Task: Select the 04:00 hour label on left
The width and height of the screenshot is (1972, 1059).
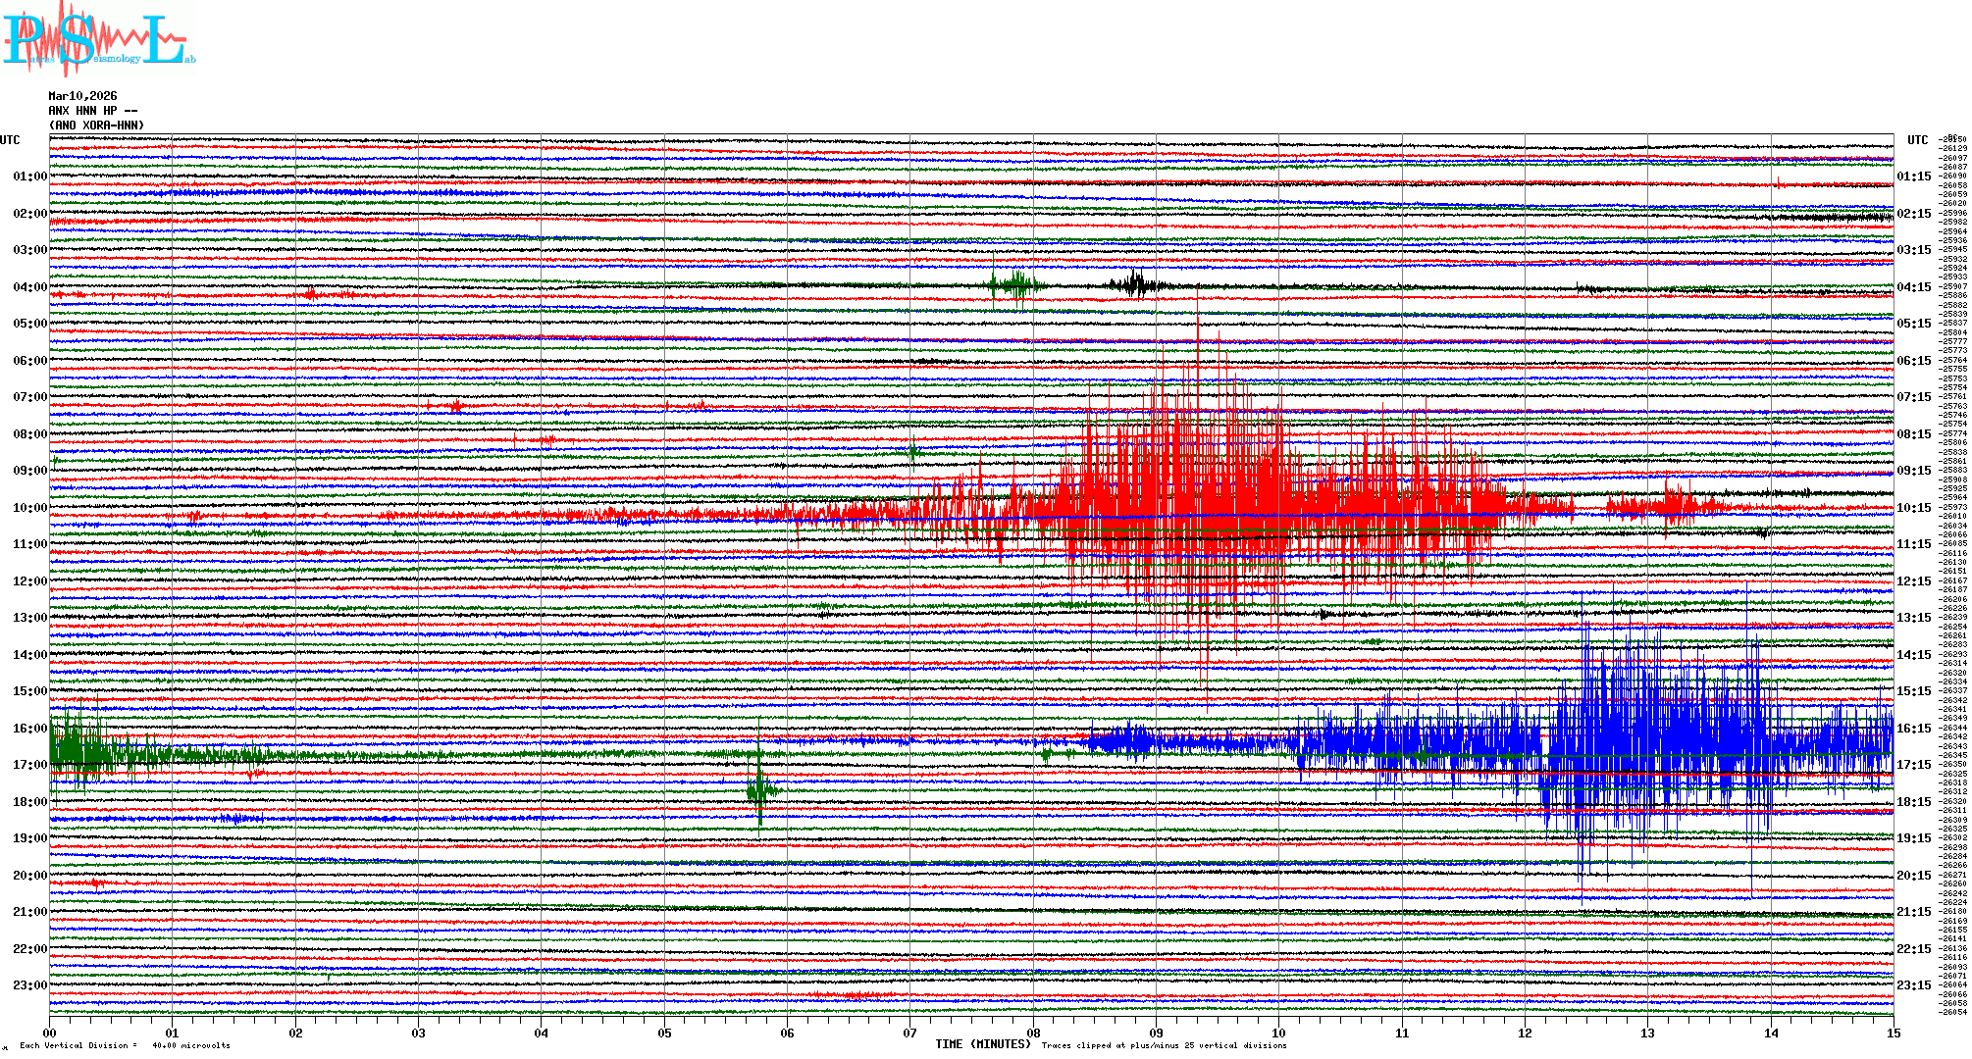Action: coord(29,287)
